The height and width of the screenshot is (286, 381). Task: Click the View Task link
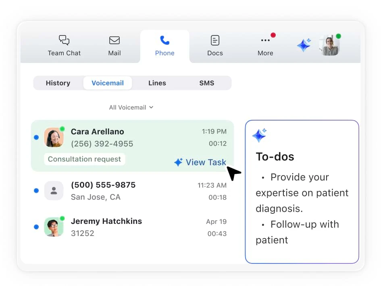(x=200, y=162)
